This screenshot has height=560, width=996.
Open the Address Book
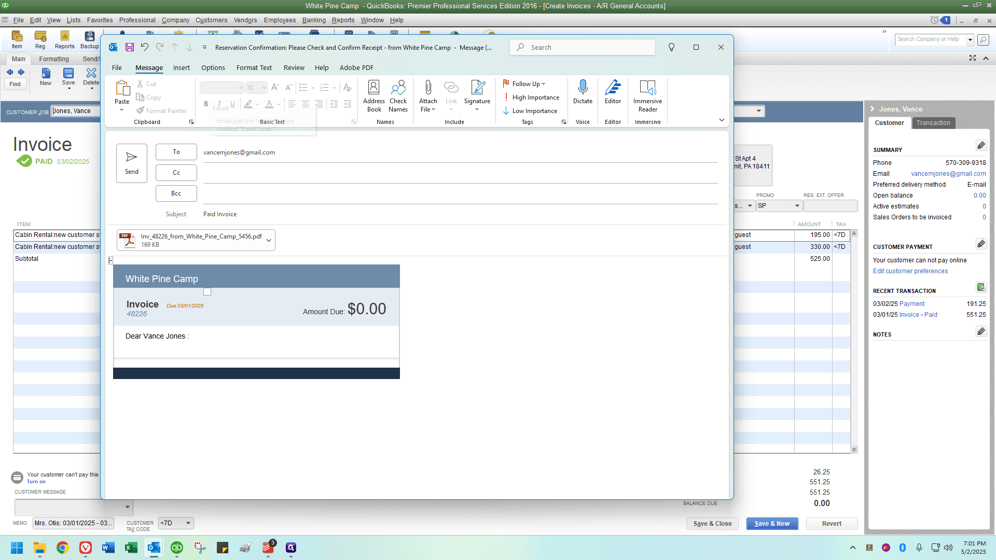pyautogui.click(x=374, y=96)
